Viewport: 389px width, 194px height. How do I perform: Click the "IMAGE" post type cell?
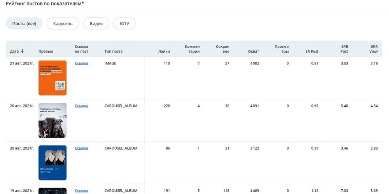click(x=110, y=63)
